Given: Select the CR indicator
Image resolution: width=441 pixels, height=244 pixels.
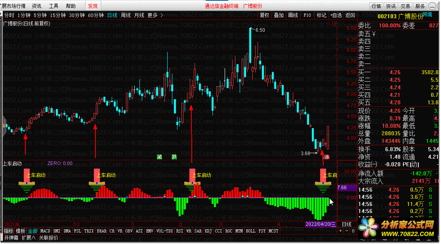Looking at the screenshot, I should coord(112,231).
